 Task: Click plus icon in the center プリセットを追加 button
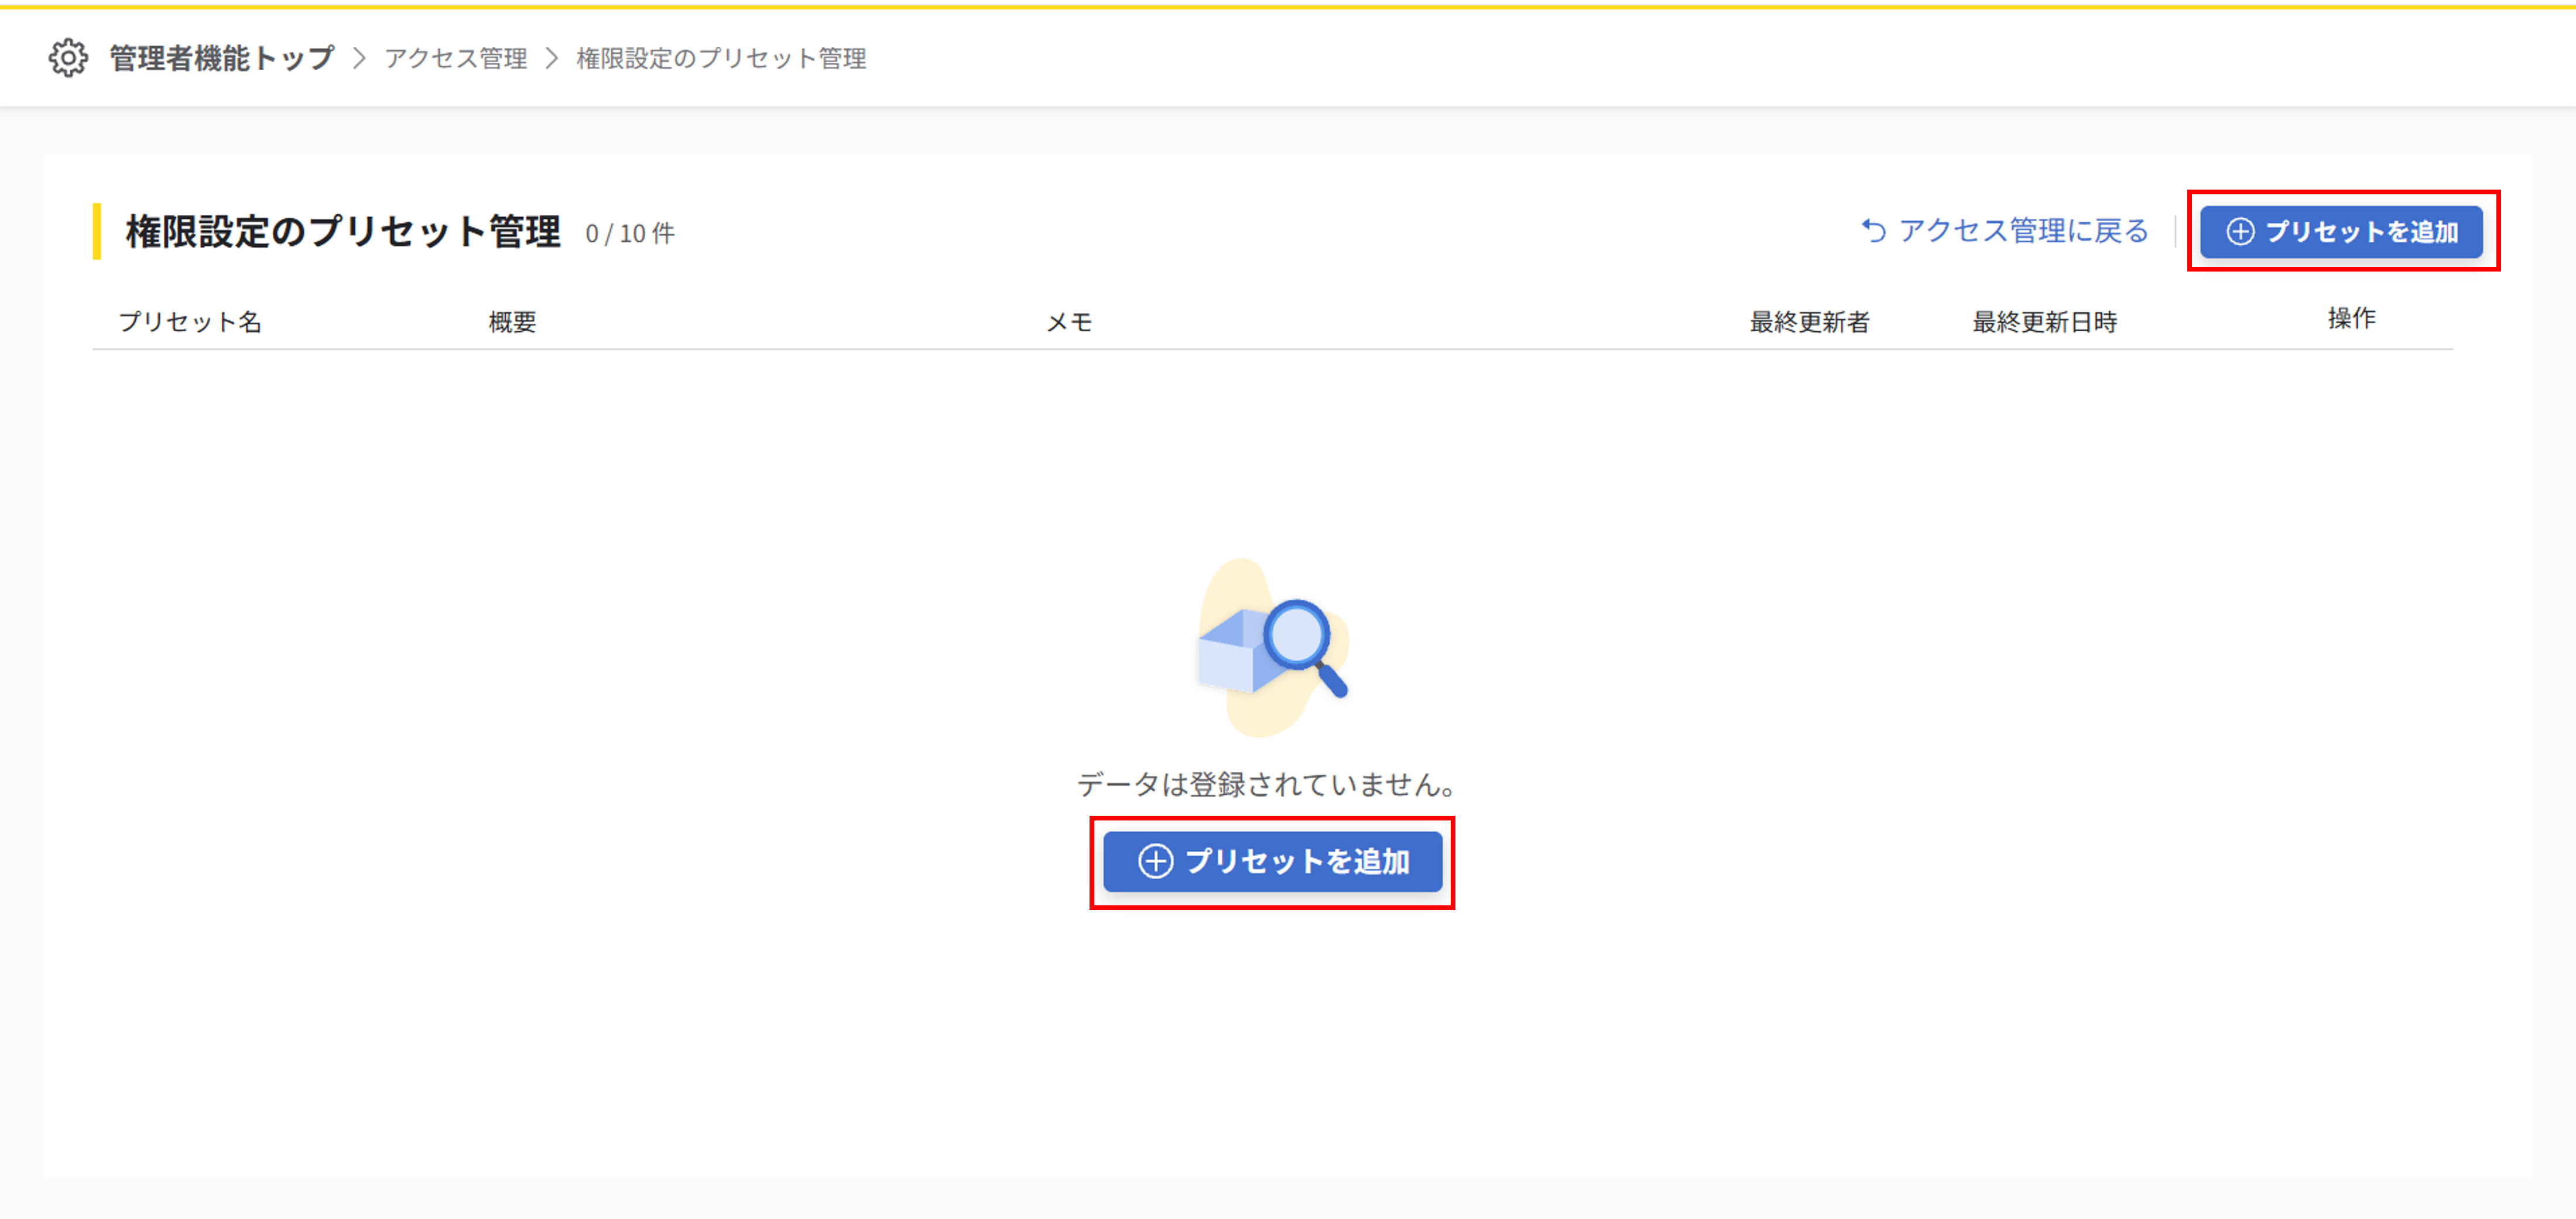click(1155, 861)
